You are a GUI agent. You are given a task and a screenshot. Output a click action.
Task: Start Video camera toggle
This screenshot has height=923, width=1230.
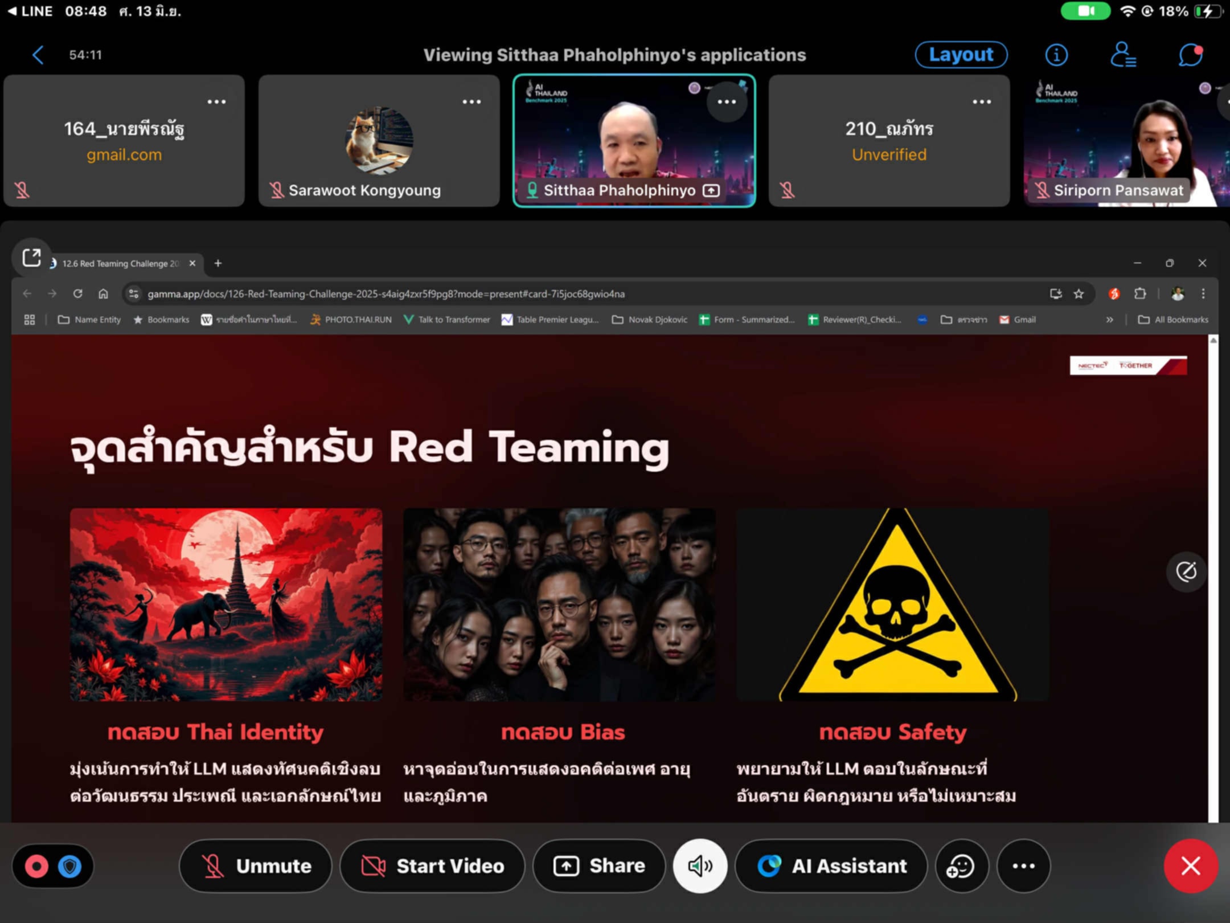point(432,866)
